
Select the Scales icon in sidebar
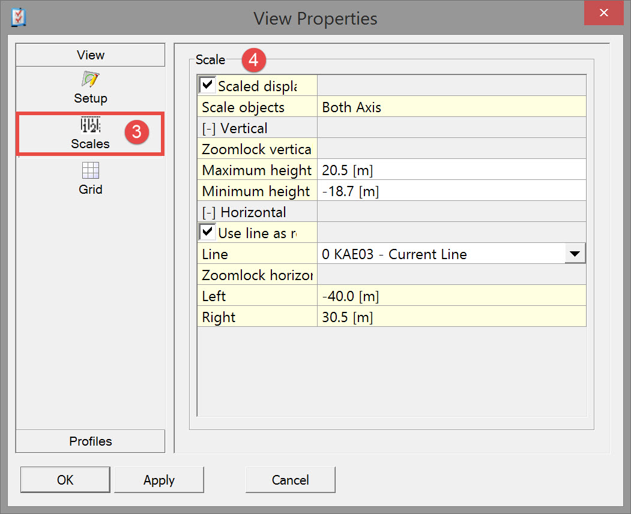pyautogui.click(x=90, y=125)
